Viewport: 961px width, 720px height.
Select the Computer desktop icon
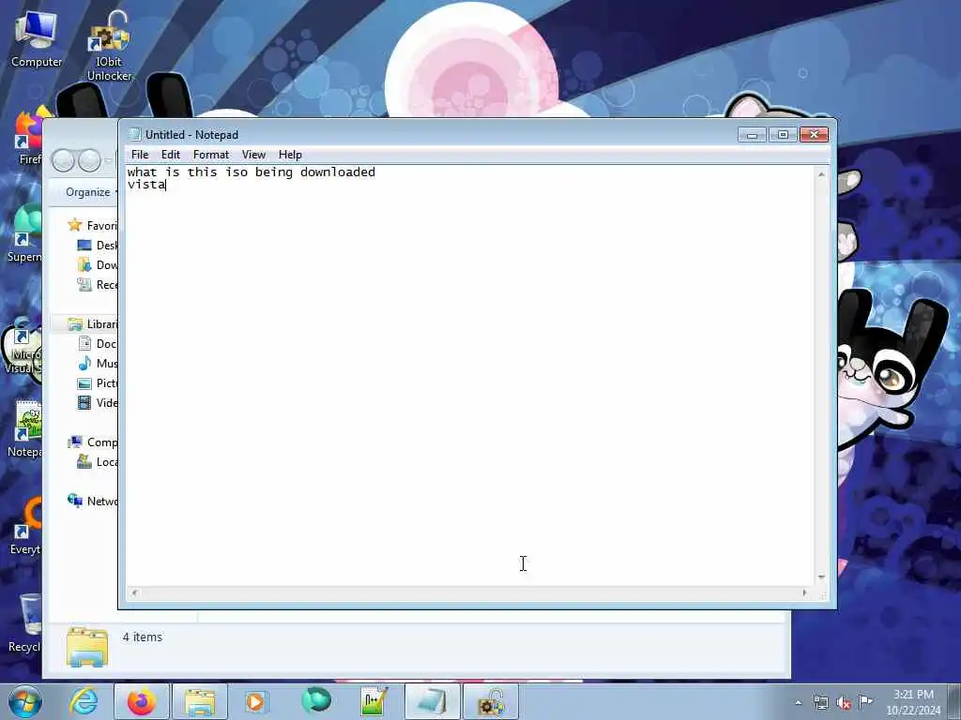(37, 37)
